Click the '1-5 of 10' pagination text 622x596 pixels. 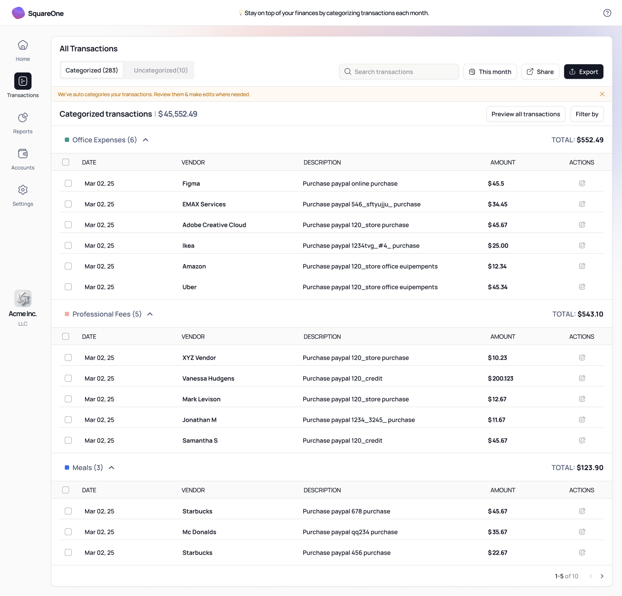[567, 576]
